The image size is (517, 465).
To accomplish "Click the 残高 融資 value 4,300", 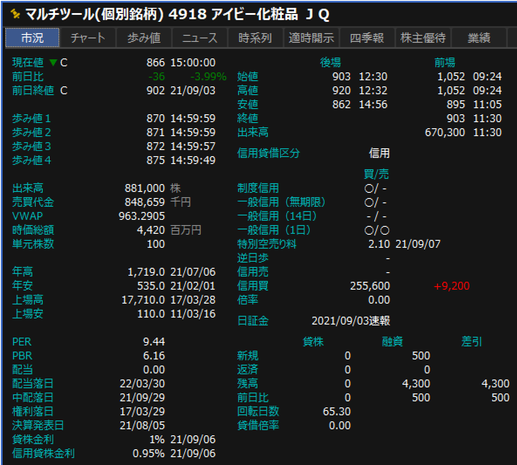I will 416,383.
